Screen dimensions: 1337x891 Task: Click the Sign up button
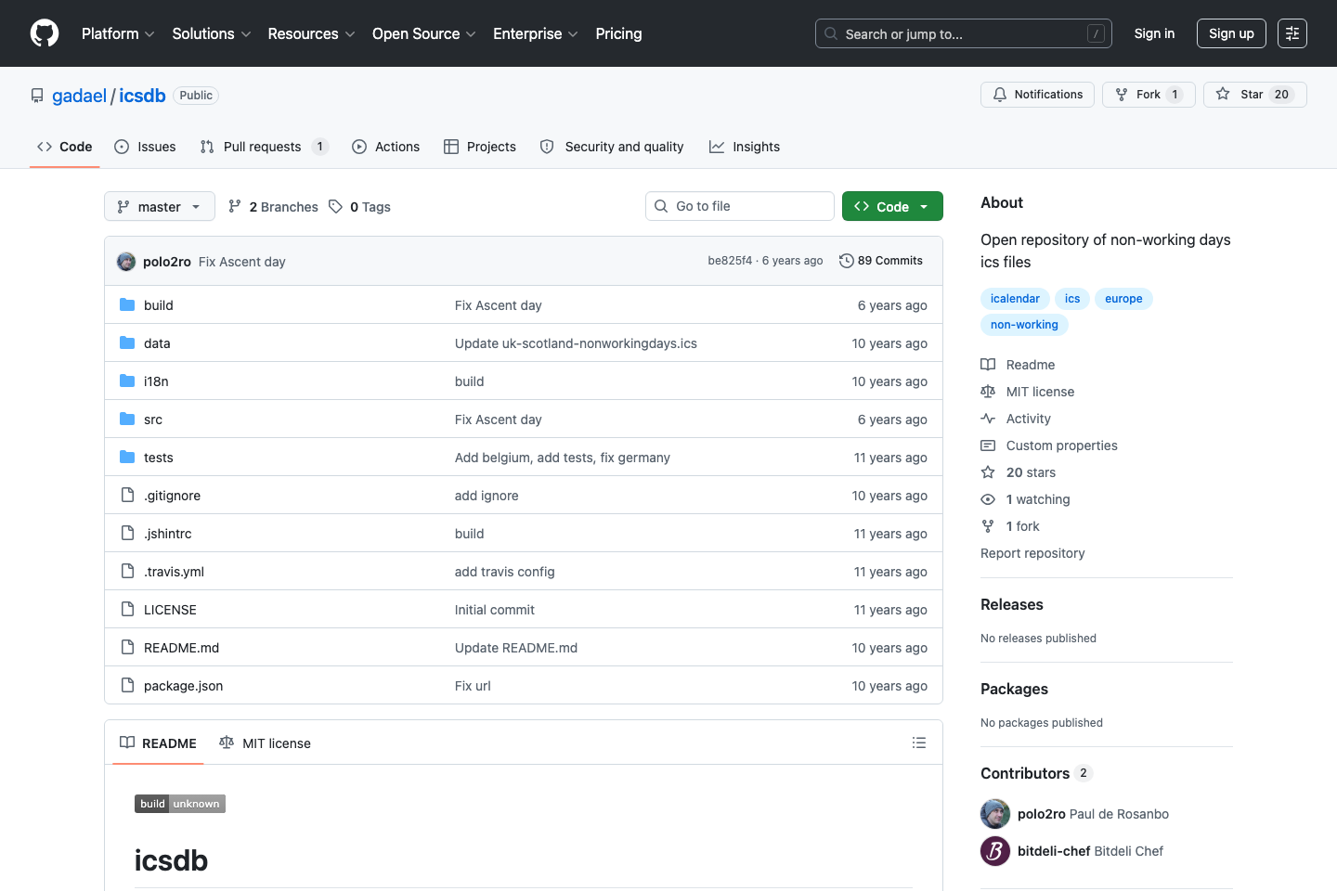tap(1231, 32)
